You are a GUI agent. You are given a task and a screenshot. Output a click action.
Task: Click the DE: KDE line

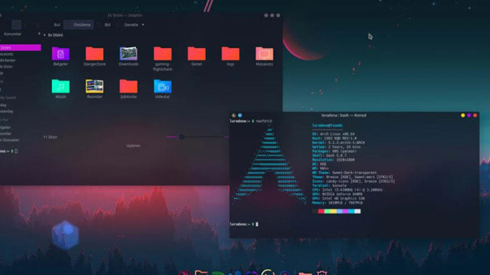319,164
